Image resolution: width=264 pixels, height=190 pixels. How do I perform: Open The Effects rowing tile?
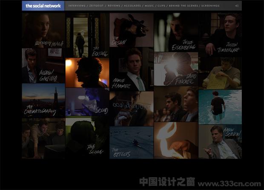tap(132, 143)
